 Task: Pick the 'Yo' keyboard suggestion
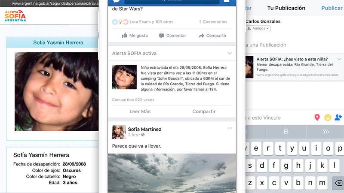pyautogui.click(x=326, y=132)
